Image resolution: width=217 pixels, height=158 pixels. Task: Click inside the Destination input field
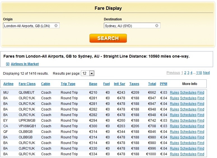(x=129, y=26)
